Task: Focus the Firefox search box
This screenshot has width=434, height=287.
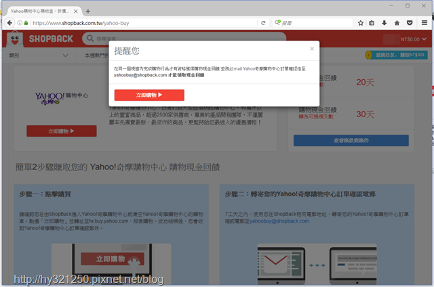Action: tap(313, 23)
